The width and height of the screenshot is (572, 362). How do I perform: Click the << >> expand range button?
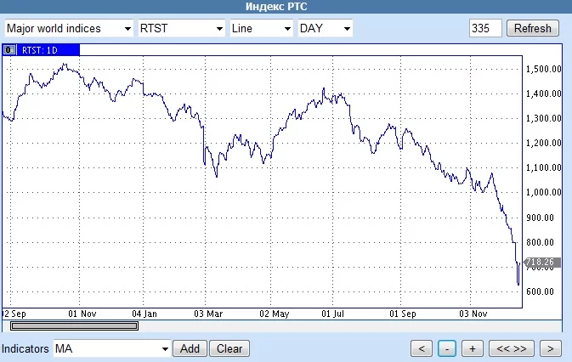click(x=512, y=349)
